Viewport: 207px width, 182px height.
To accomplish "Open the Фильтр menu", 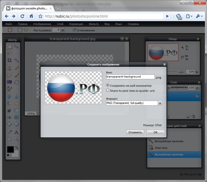I will pos(94,24).
